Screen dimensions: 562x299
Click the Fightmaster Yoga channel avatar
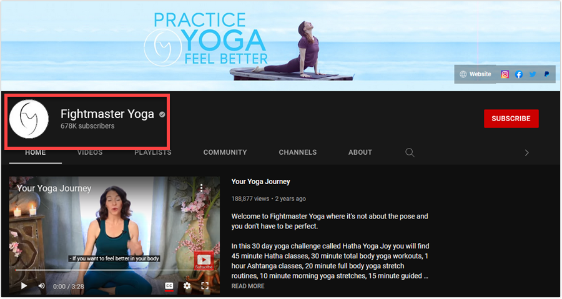pyautogui.click(x=29, y=119)
